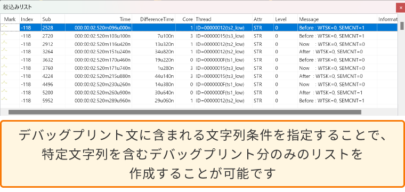Viewport: 405px width, 192px height.
Task: Select the Sub value 3760
Action: [48, 68]
